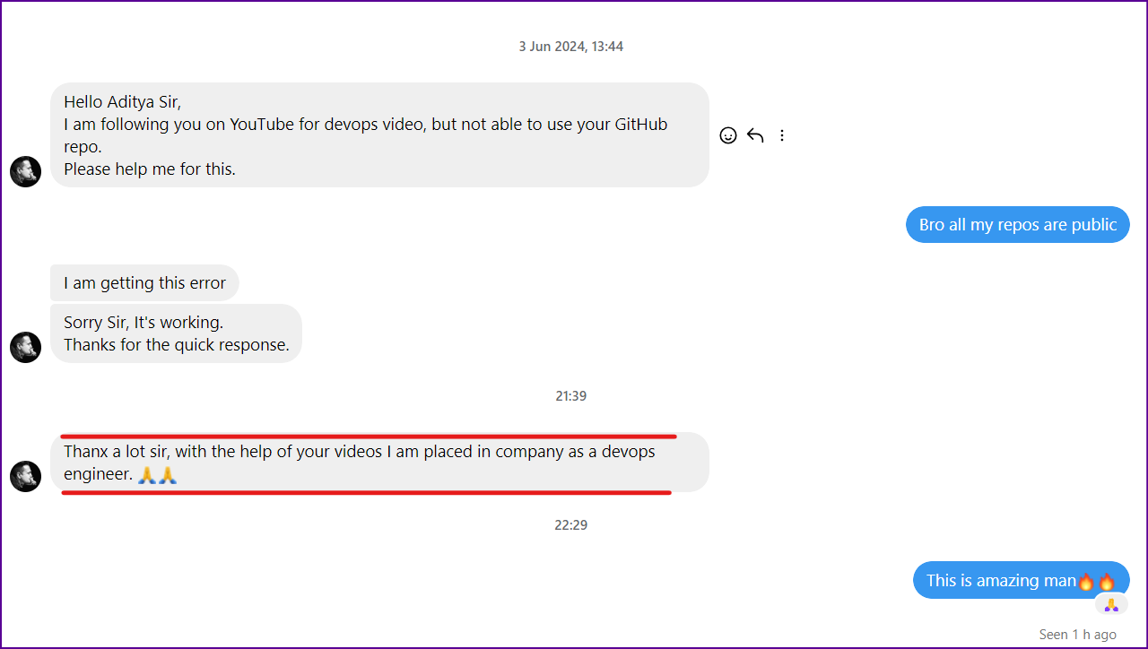
Task: Click the 'I am getting this error' message
Action: [x=144, y=283]
